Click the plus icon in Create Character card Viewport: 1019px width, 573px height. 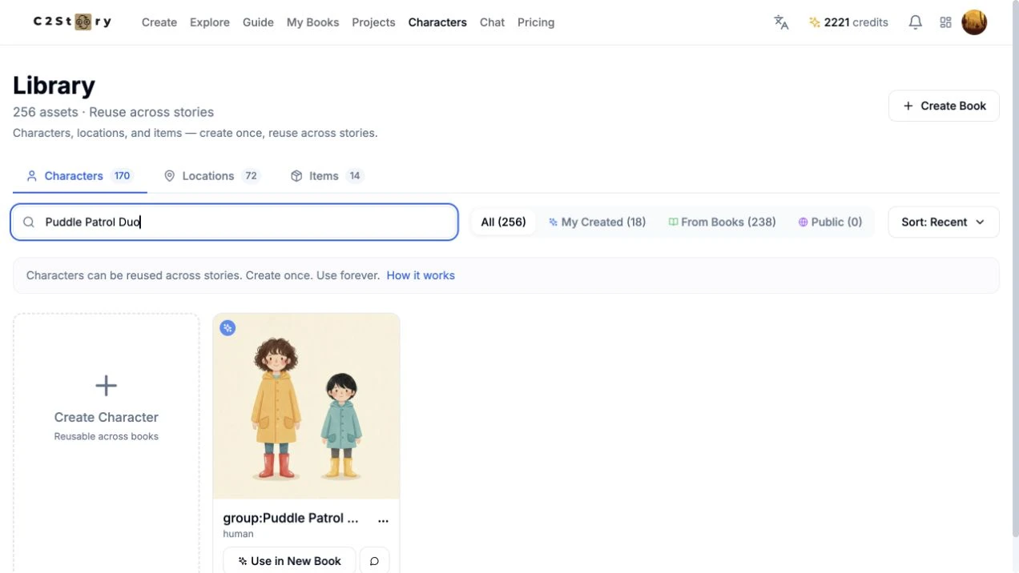click(106, 386)
